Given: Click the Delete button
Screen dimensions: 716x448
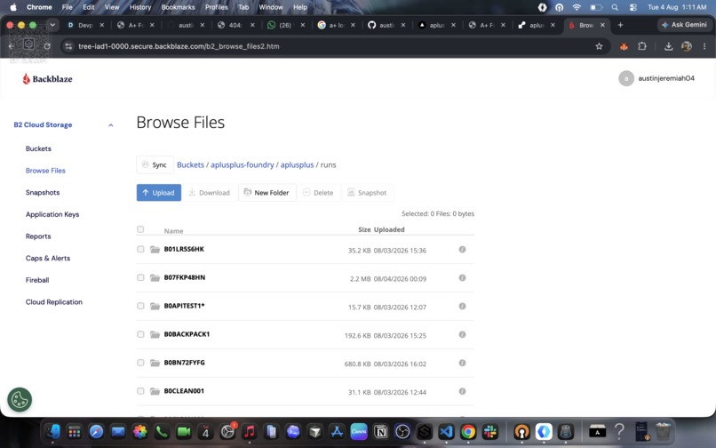Looking at the screenshot, I should click(318, 193).
